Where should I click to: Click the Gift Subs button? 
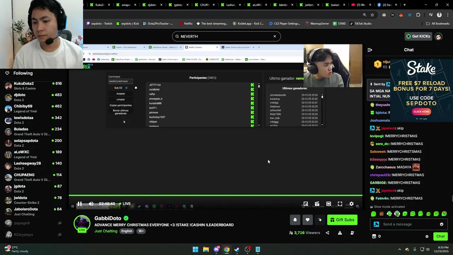coord(342,220)
